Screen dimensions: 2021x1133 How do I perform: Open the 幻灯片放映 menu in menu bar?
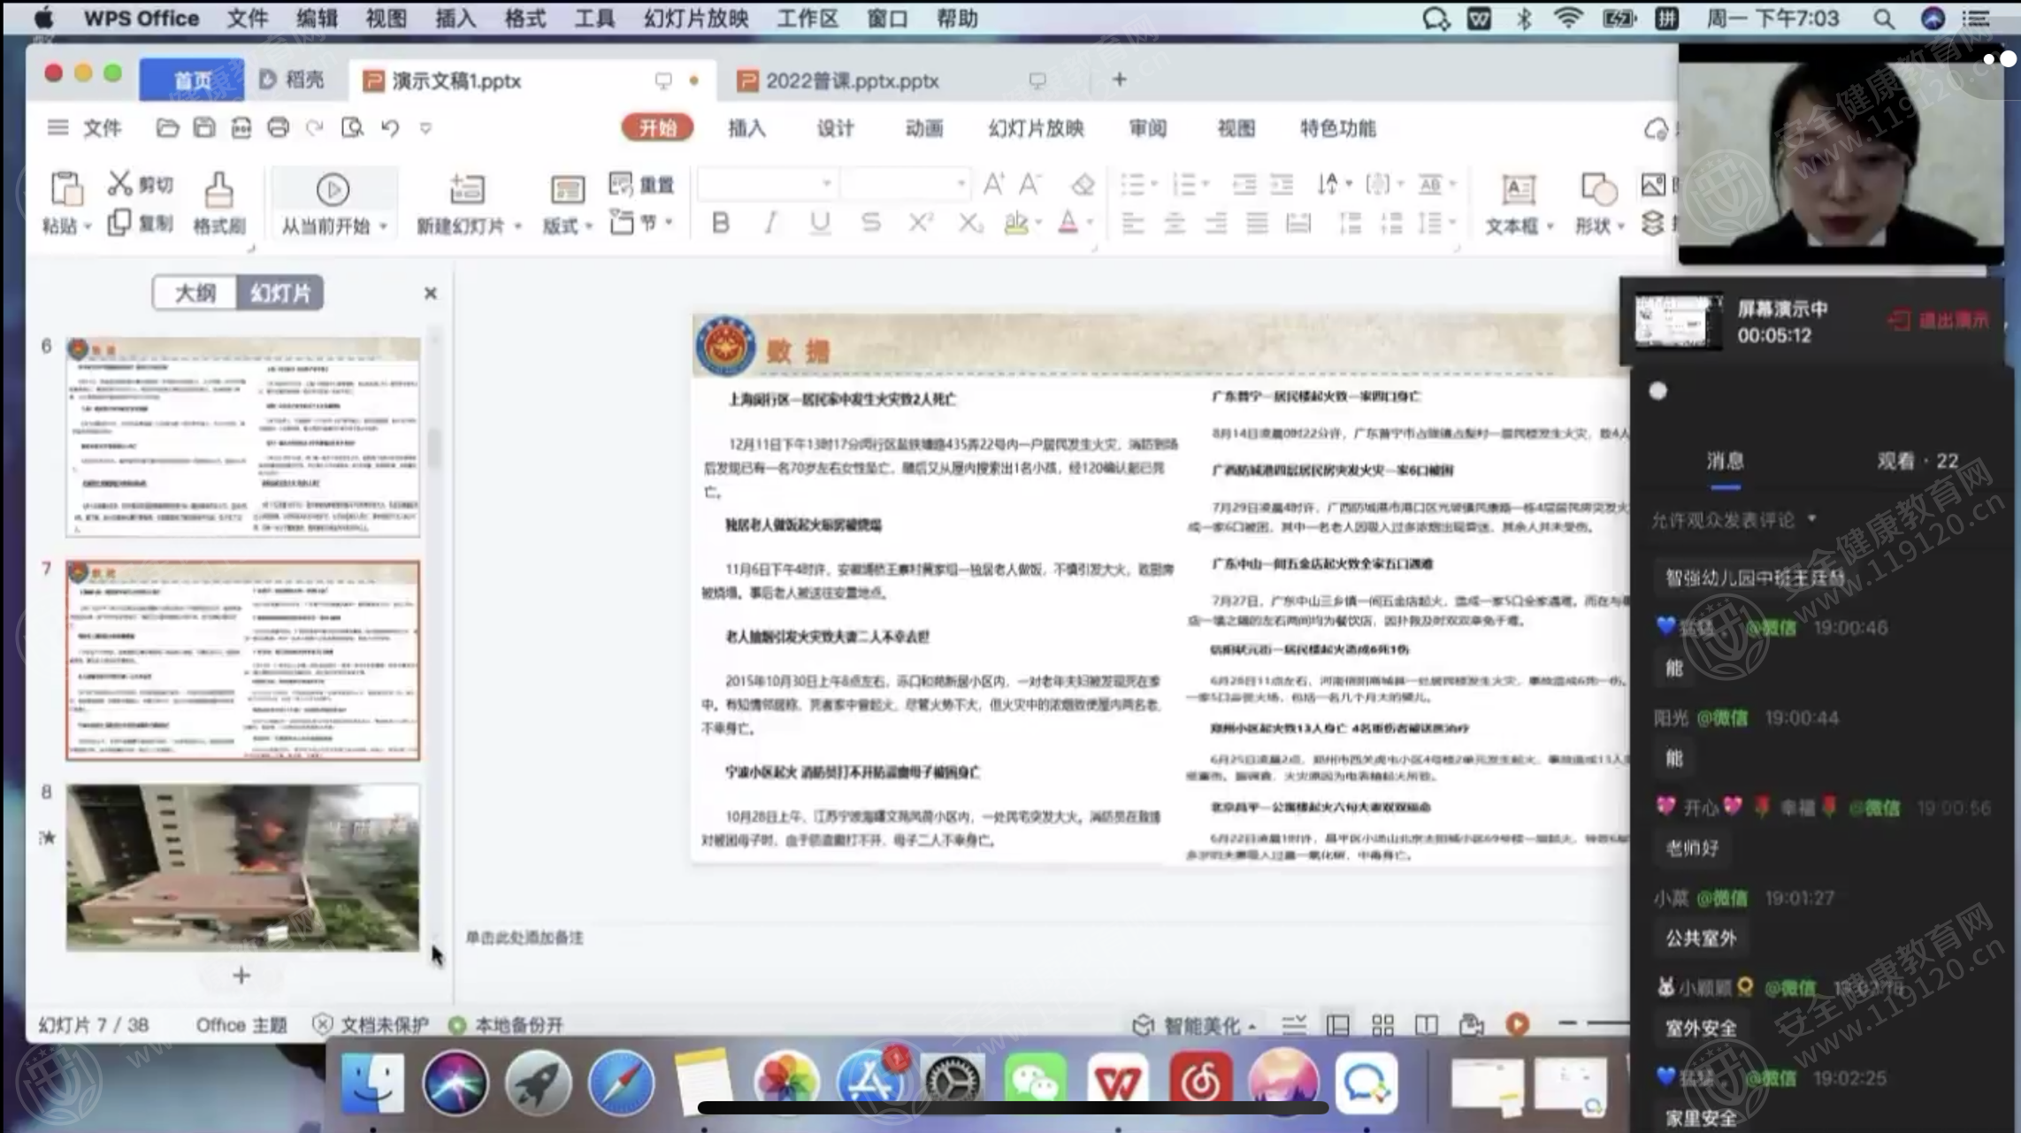[x=696, y=19]
